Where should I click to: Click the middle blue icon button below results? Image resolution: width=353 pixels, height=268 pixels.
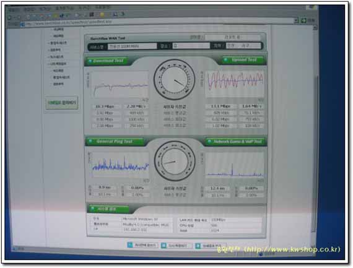(x=176, y=246)
